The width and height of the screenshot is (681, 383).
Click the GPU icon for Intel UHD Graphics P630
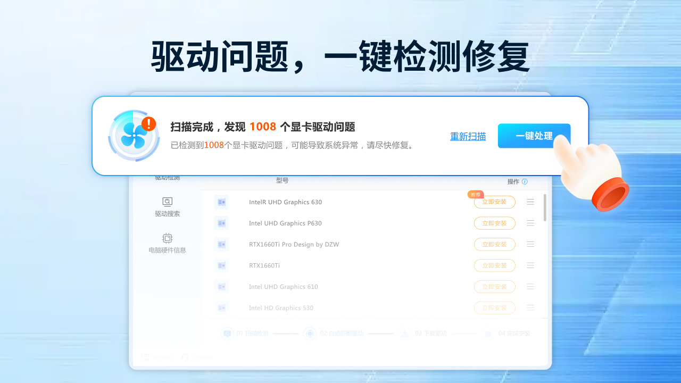tap(222, 223)
